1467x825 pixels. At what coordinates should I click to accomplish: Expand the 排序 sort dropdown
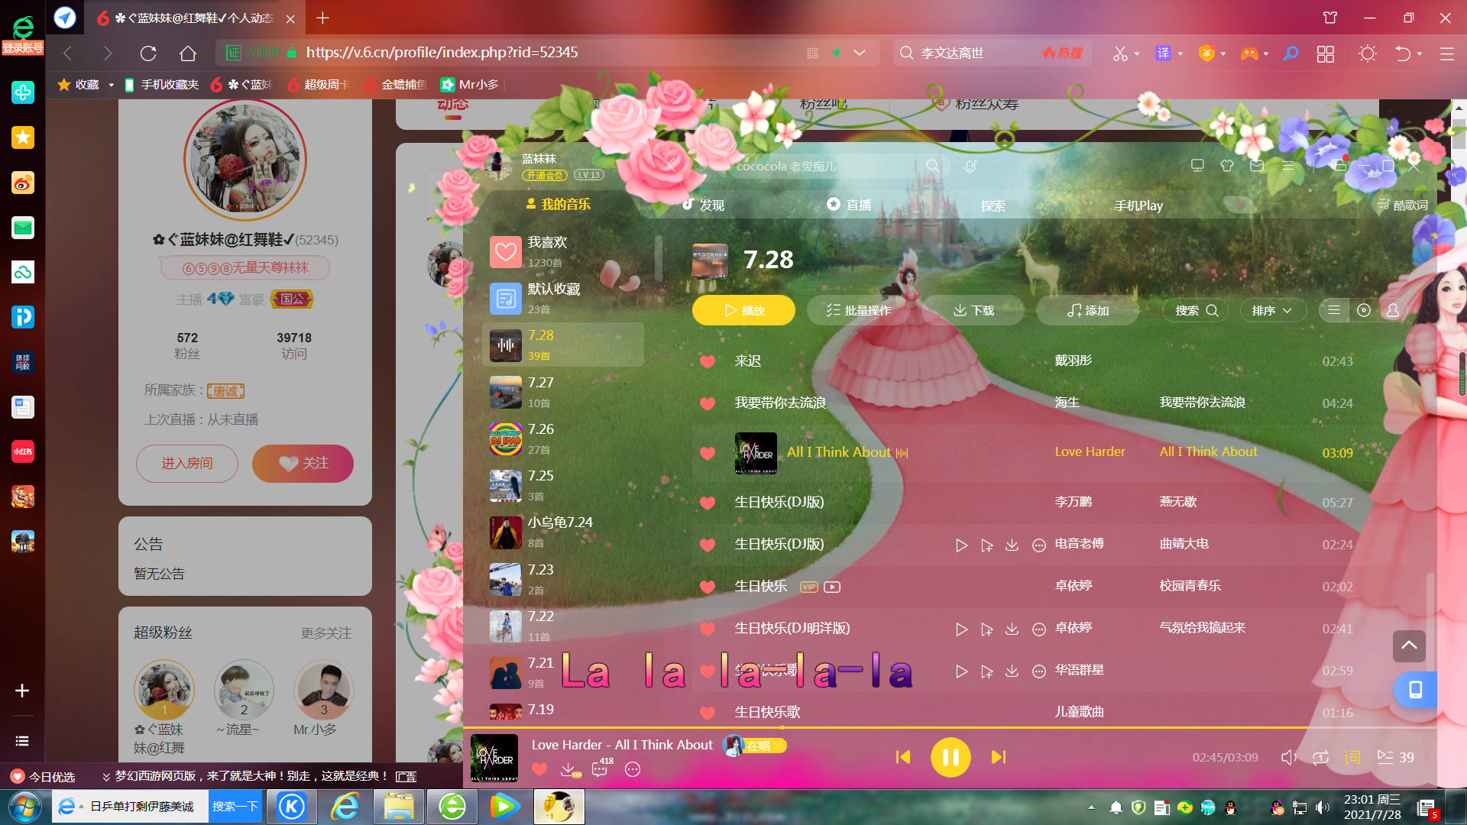click(1272, 310)
